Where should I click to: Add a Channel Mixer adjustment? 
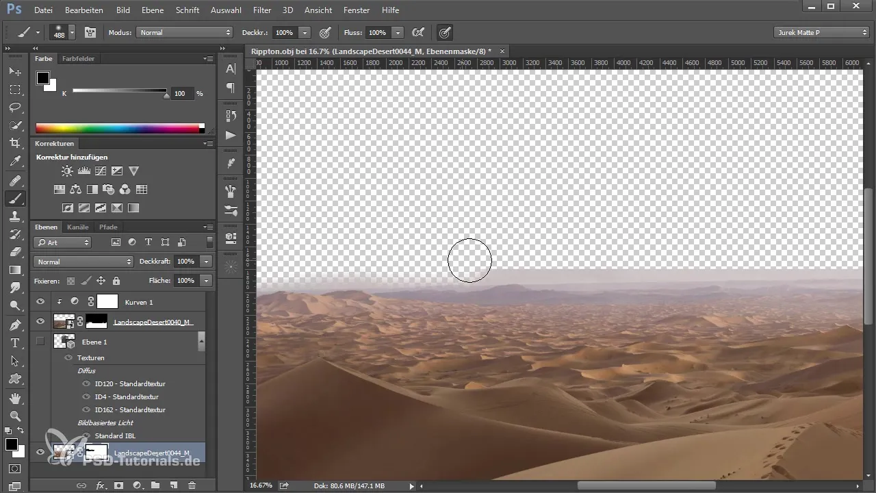point(125,190)
